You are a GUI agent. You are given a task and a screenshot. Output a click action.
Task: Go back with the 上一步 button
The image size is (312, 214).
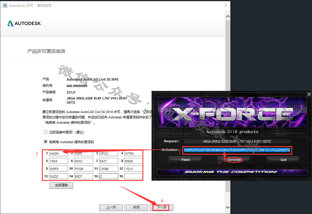(x=111, y=208)
